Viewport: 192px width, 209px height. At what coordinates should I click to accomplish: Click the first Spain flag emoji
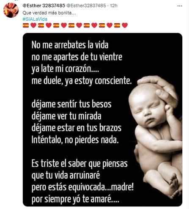26,25
